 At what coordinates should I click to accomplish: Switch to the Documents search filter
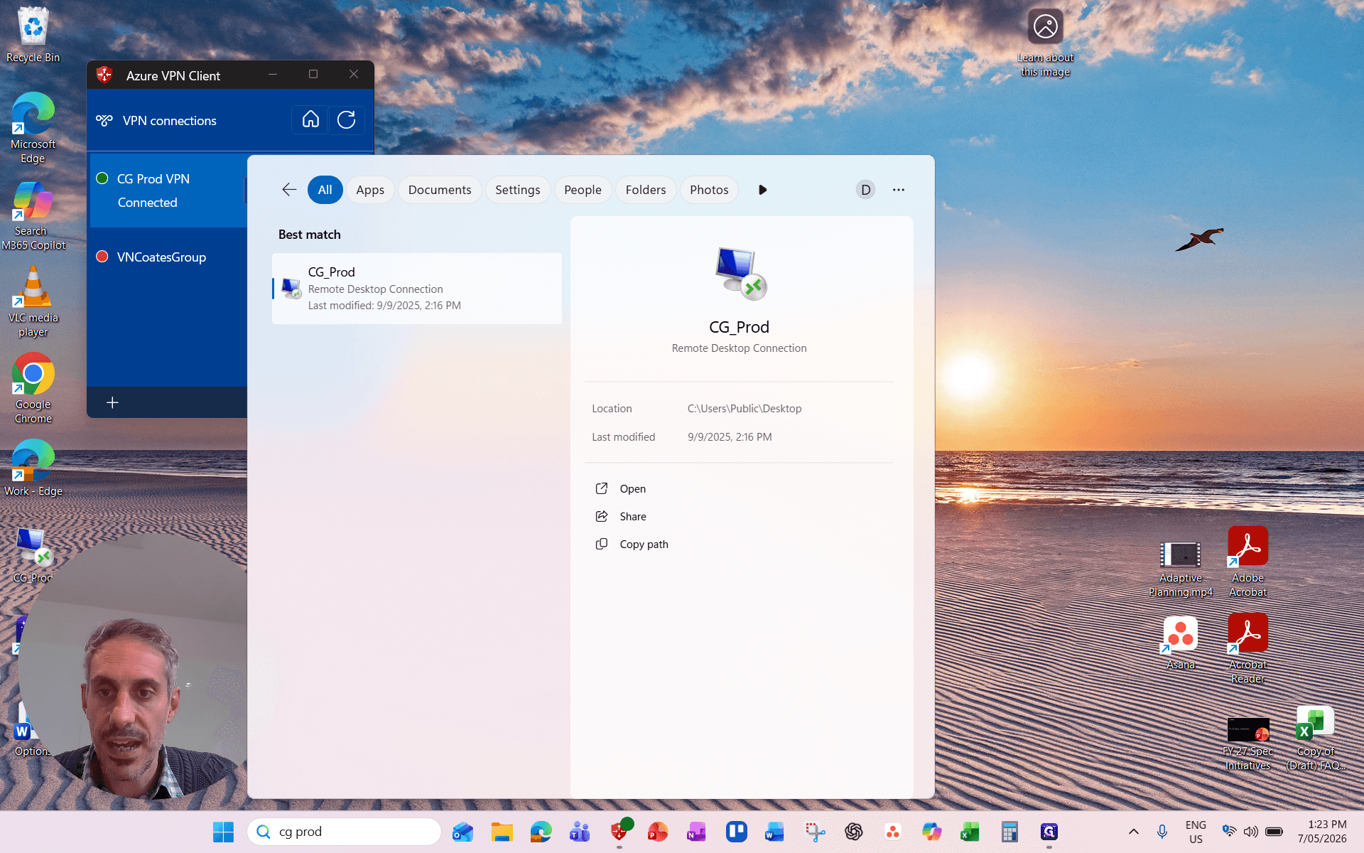click(x=440, y=190)
